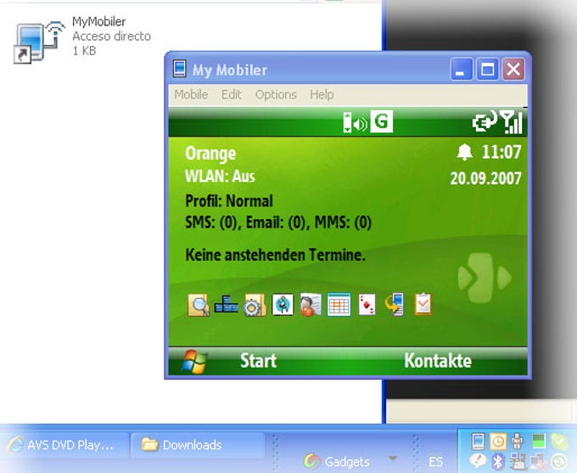Open the Mobile menu in My Mobiler
577x473 pixels.
191,94
